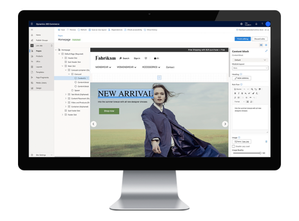Collapse the Default Page (Required) node

click(x=59, y=54)
